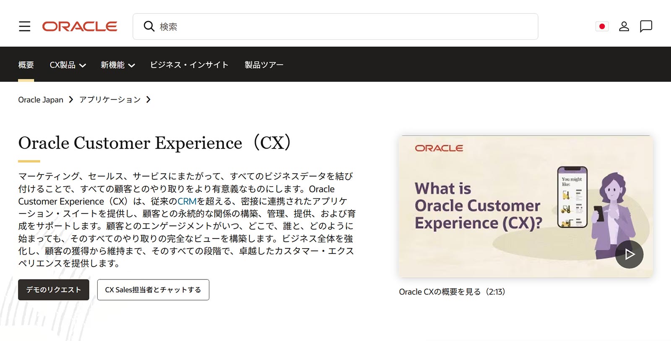The height and width of the screenshot is (341, 671).
Task: Go to Oracle Japan breadcrumb
Action: pos(41,100)
